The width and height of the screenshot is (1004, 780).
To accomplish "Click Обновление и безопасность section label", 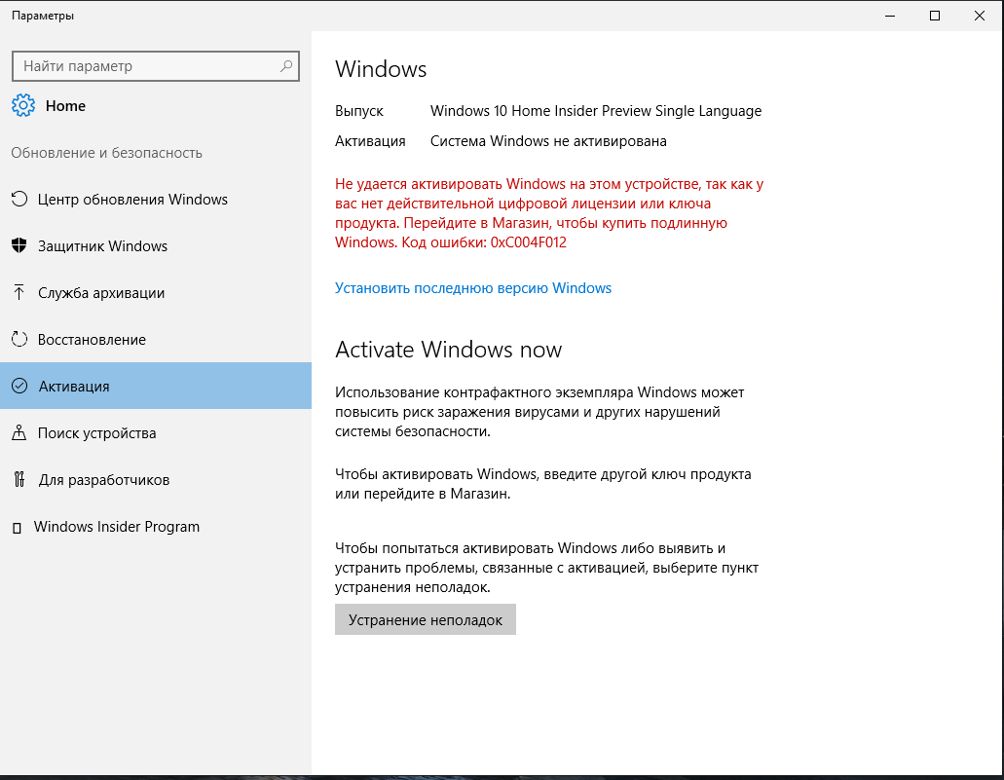I will pyautogui.click(x=106, y=153).
